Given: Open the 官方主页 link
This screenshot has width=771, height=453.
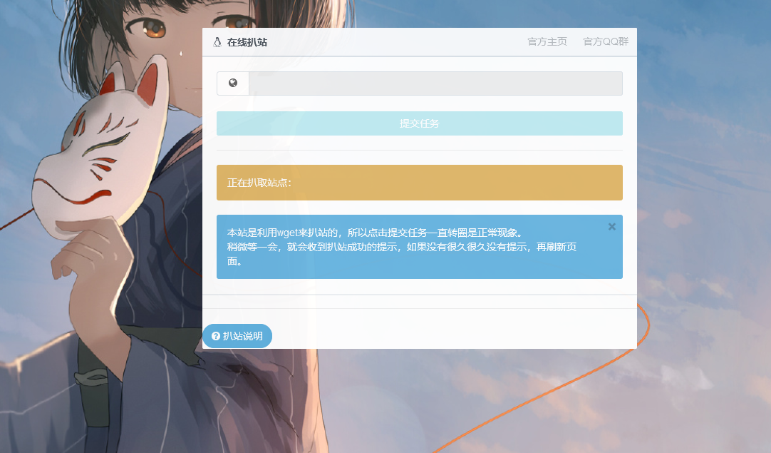Looking at the screenshot, I should pyautogui.click(x=547, y=42).
